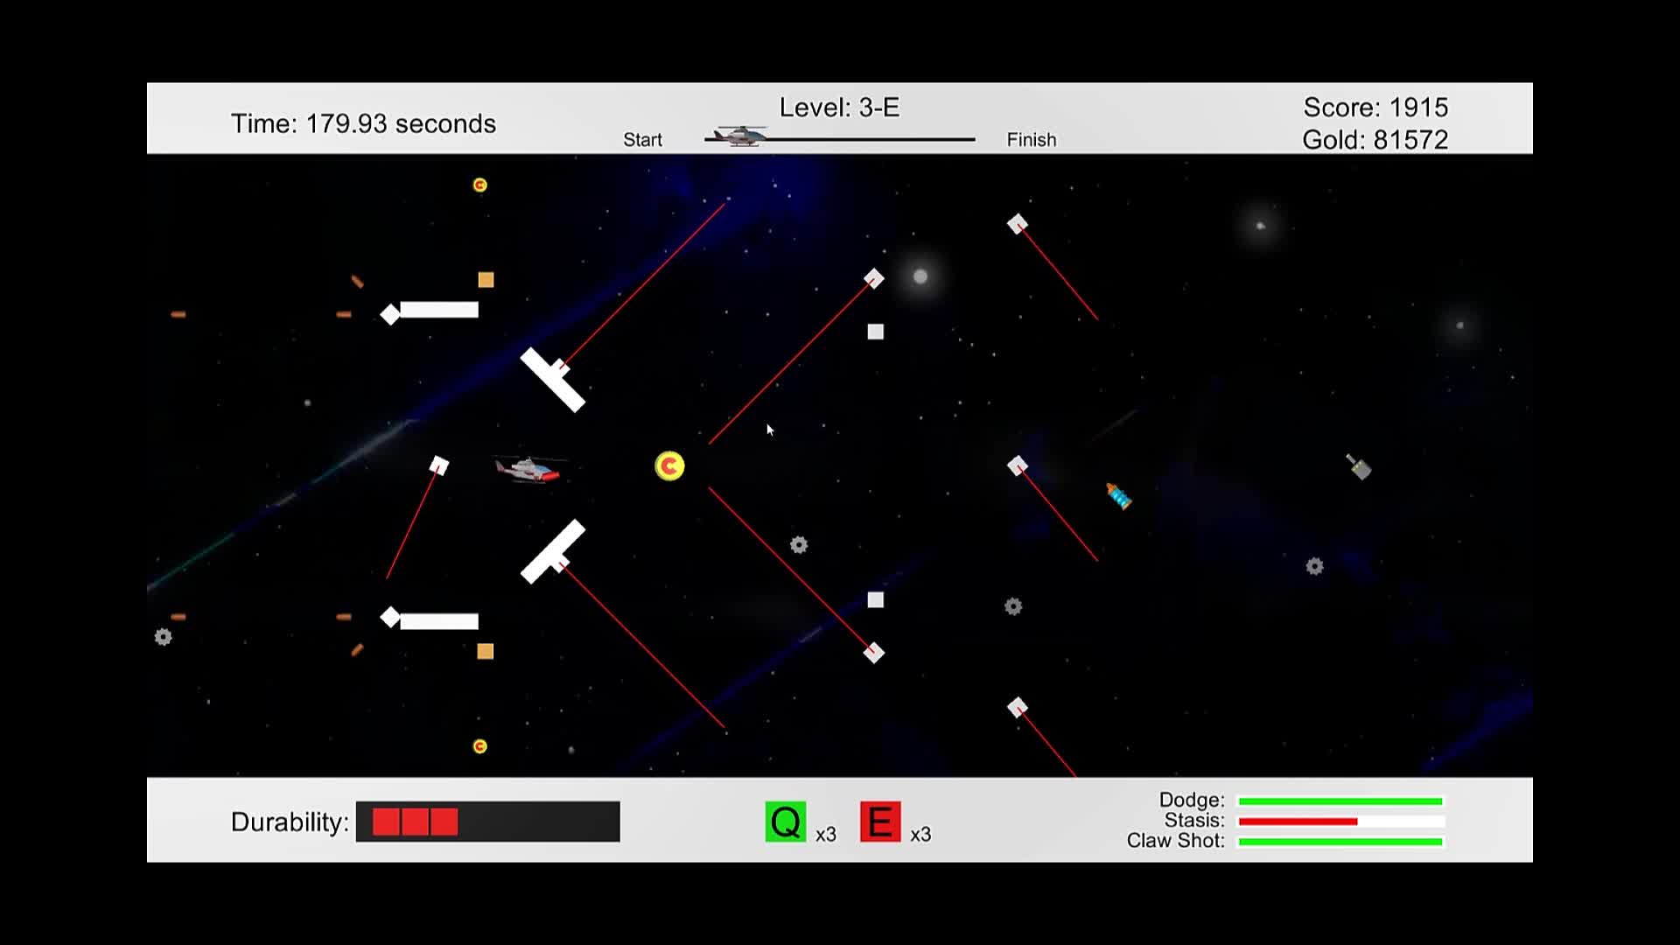Click the helicopter marker on the progress track
1680x945 pixels.
(x=739, y=136)
